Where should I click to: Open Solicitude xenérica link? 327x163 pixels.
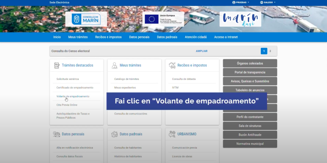68,79
